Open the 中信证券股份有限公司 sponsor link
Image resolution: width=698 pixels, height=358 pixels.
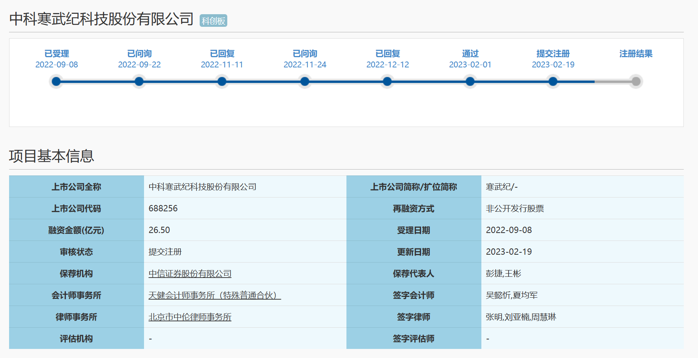tap(190, 274)
